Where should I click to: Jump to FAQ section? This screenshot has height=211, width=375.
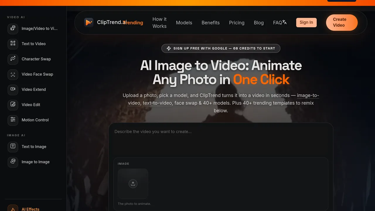point(277,23)
